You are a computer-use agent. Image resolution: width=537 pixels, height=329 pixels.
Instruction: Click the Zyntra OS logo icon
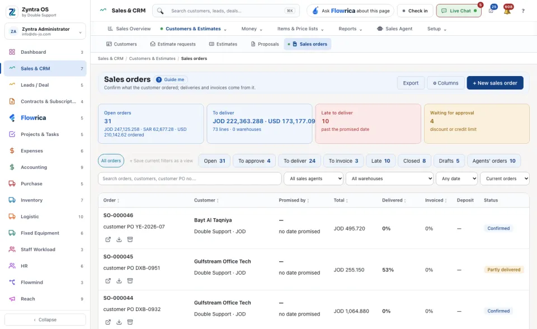[12, 12]
